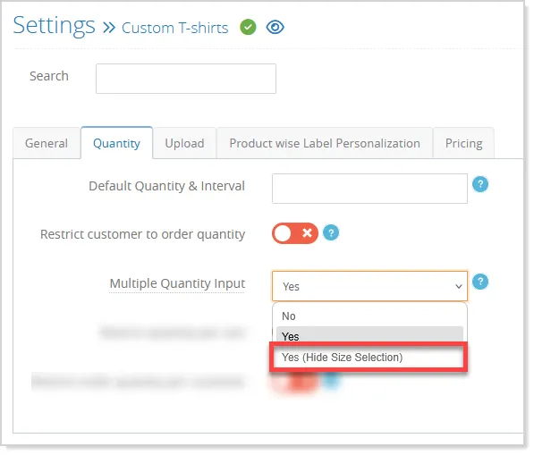The image size is (534, 455).
Task: Expand the Multiple Quantity Input dropdown
Action: coord(369,287)
